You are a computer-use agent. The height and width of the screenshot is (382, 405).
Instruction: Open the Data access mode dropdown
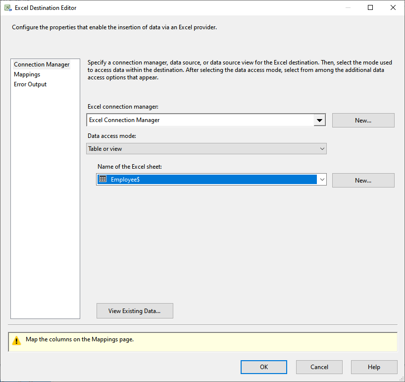pyautogui.click(x=206, y=149)
